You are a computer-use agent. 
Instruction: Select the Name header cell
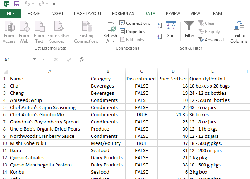pos(49,79)
